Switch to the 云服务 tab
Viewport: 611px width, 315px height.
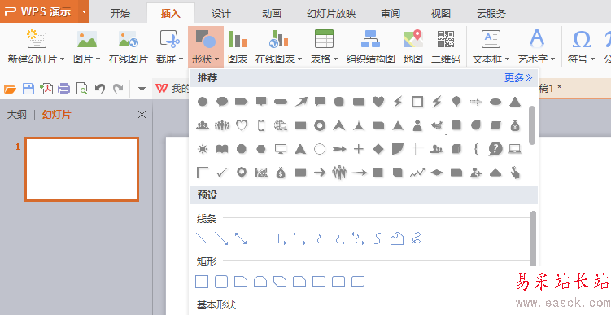pyautogui.click(x=491, y=14)
